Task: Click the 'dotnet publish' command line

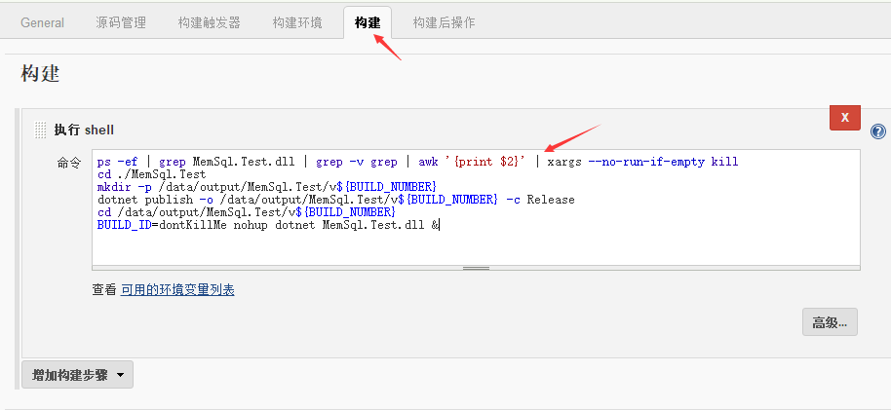Action: [335, 200]
